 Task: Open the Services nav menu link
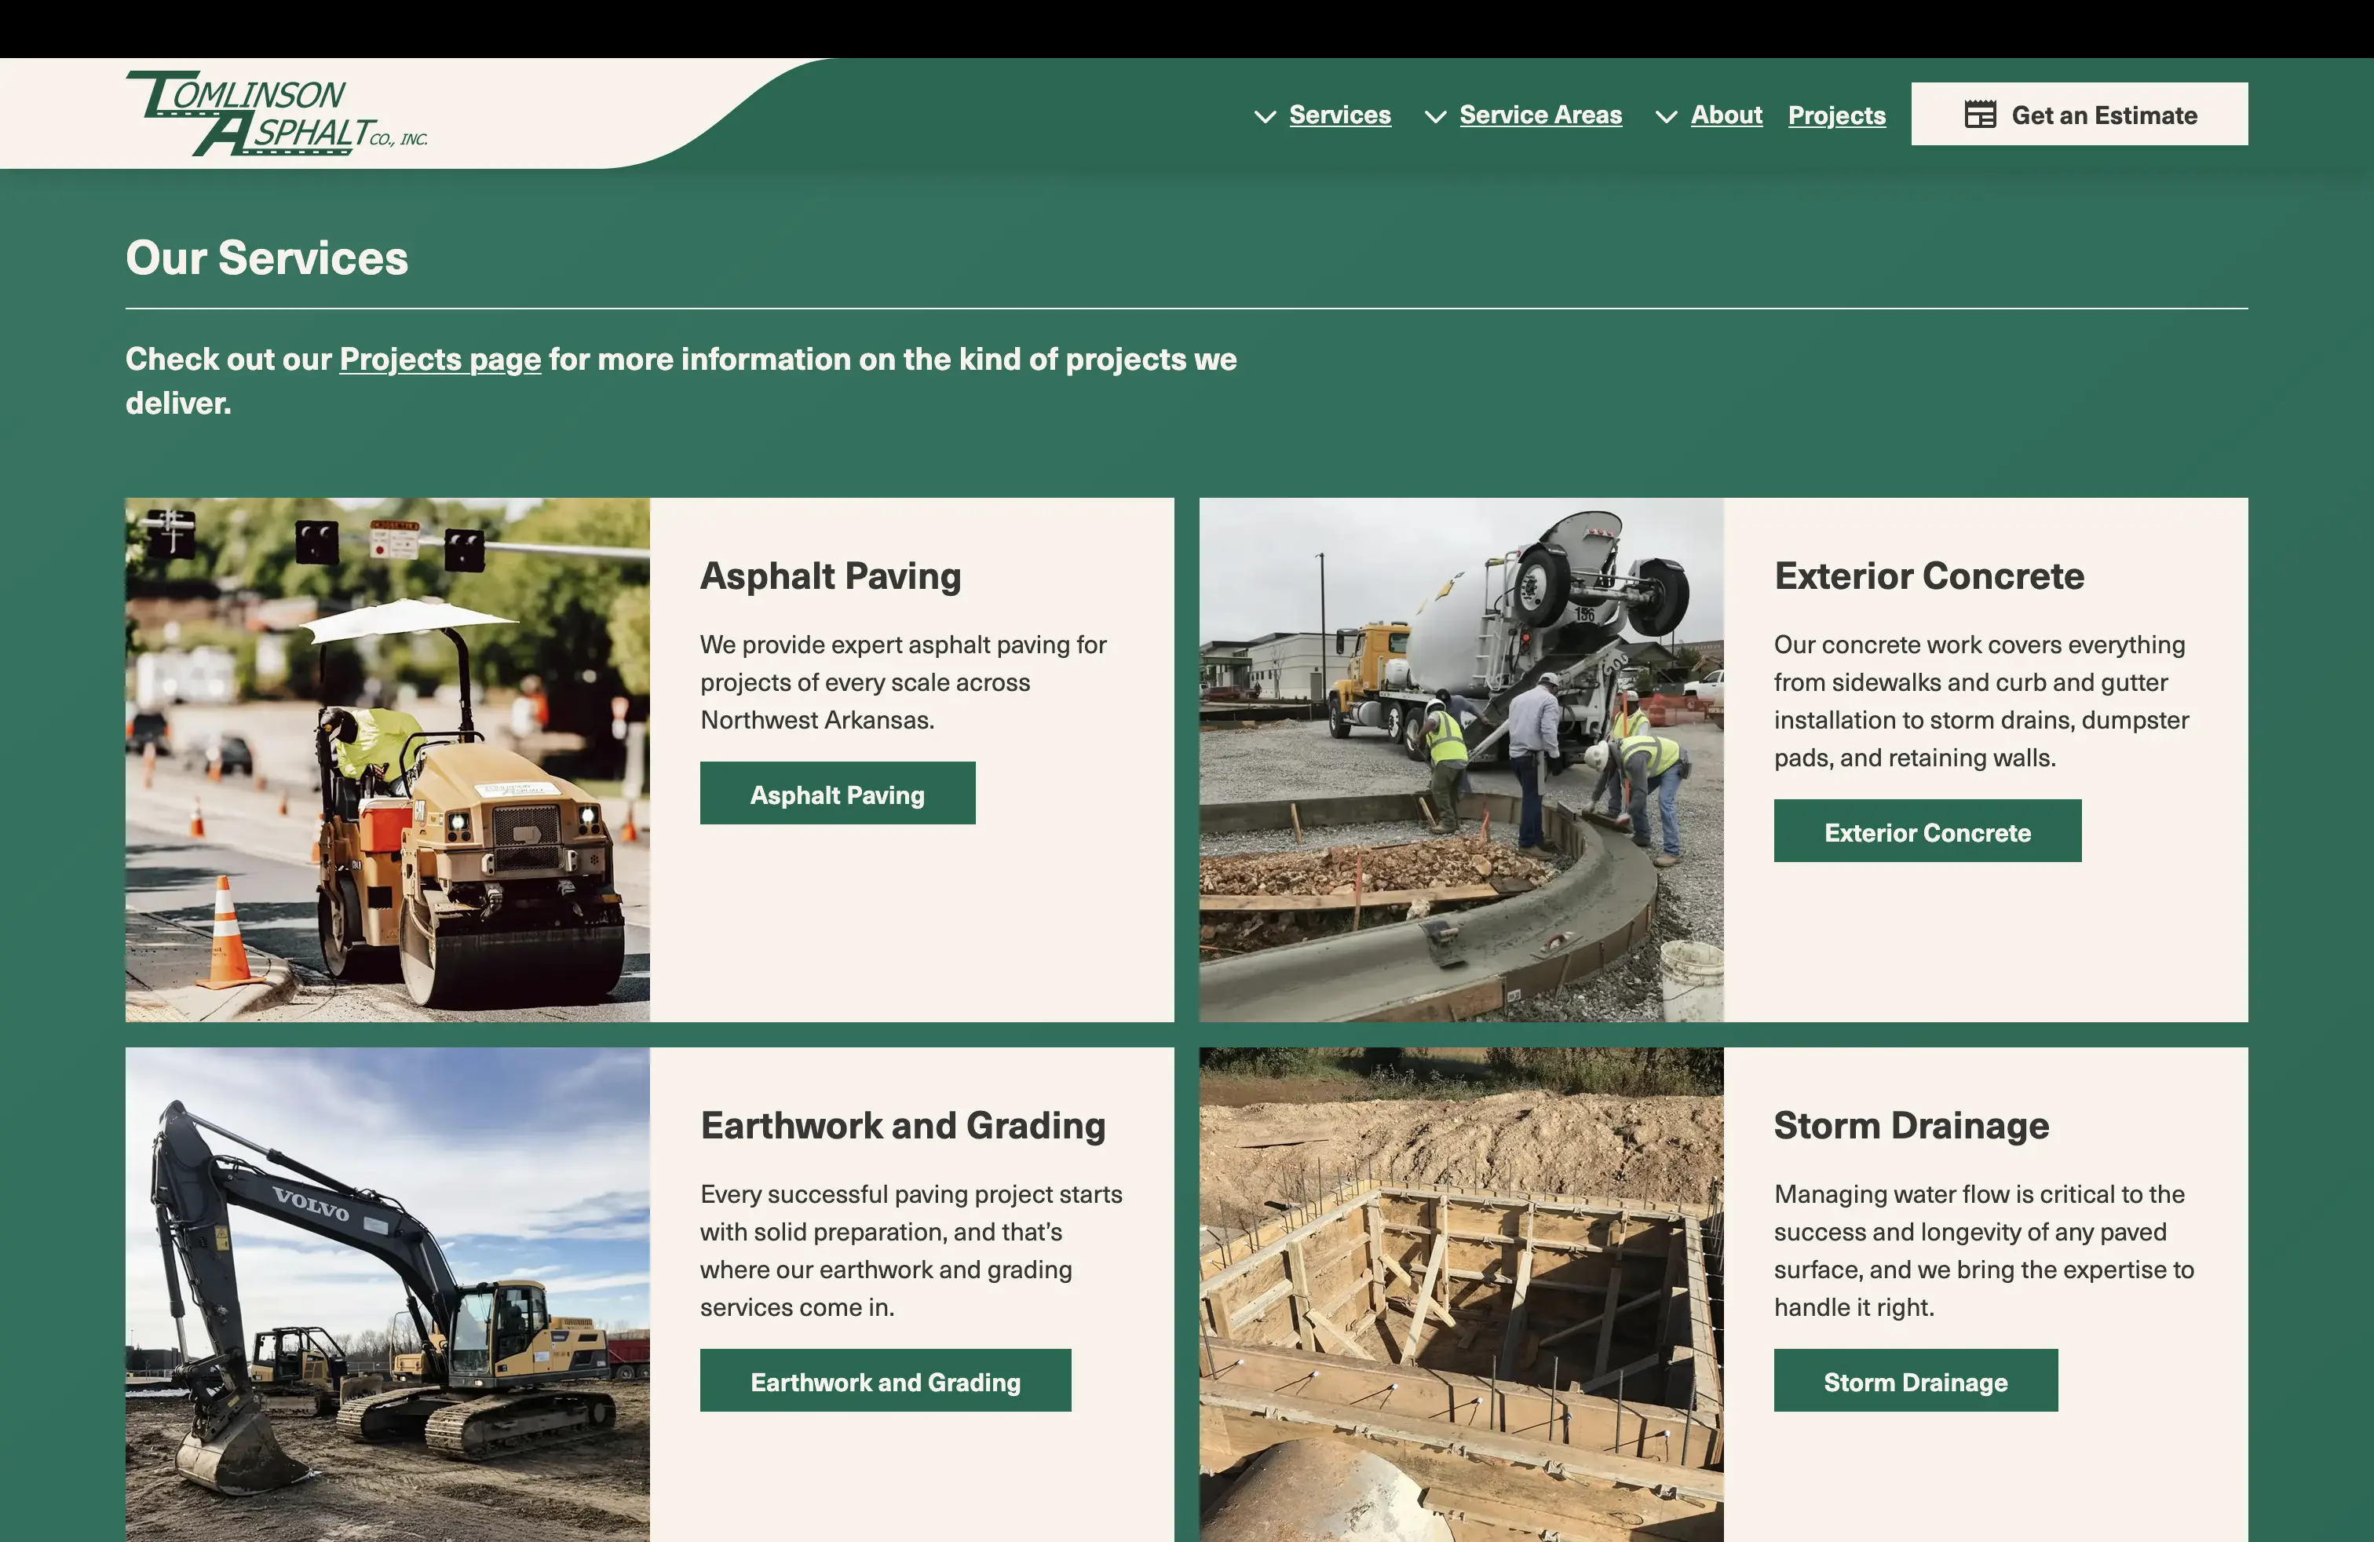click(1339, 115)
